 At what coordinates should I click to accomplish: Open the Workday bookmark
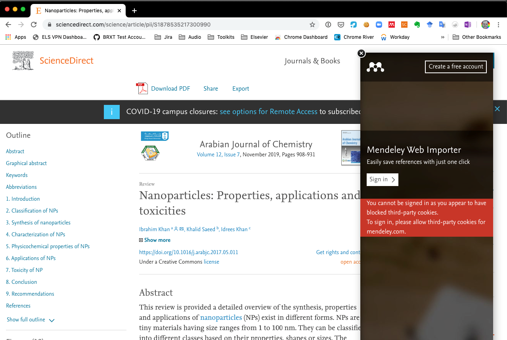click(395, 37)
